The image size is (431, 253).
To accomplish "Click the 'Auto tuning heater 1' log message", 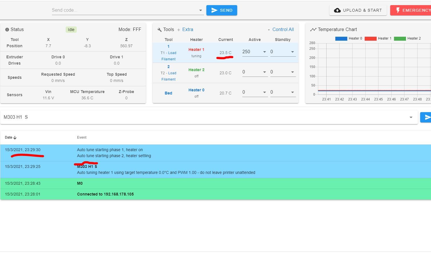I will click(166, 172).
